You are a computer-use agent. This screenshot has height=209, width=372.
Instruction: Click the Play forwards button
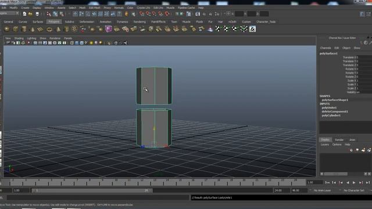point(354,183)
